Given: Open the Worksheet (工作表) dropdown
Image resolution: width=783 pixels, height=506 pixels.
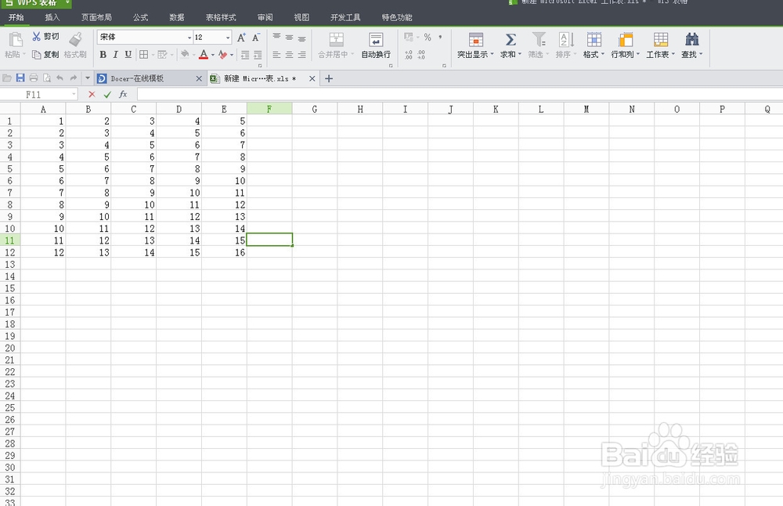Looking at the screenshot, I should (660, 45).
